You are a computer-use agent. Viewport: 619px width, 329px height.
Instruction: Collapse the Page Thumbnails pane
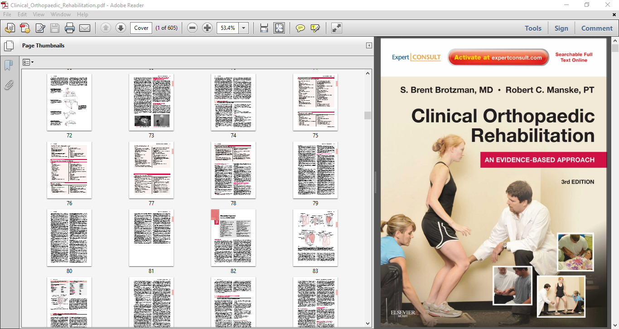[369, 46]
